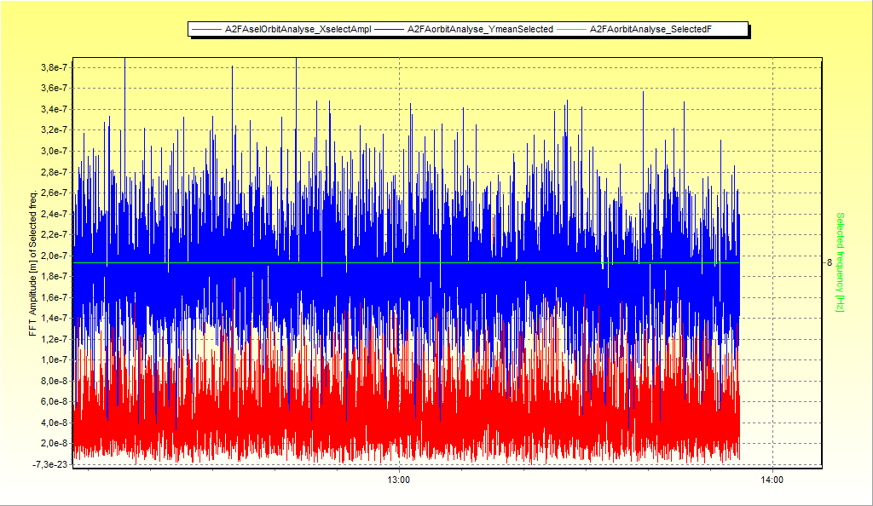This screenshot has width=873, height=506.
Task: Select the A2FAselOrbitAnalyse_XselectAmpl legend label
Action: (x=298, y=30)
